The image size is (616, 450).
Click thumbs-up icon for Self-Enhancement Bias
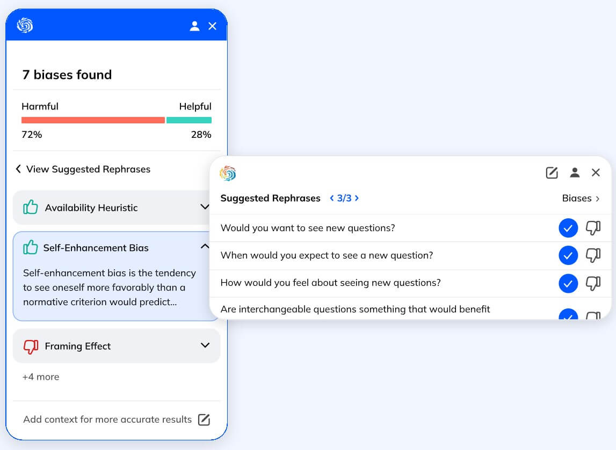tap(30, 248)
